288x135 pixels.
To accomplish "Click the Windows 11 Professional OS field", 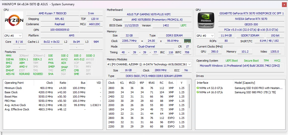I will 240,66.
